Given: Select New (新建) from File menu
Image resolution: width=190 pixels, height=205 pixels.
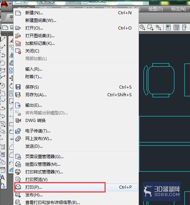Looking at the screenshot, I should tap(76, 13).
